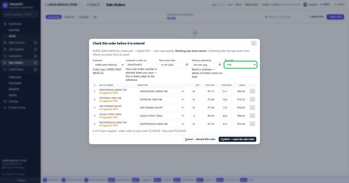Click the VALUE column header
This screenshot has width=349, height=183.
click(x=242, y=85)
